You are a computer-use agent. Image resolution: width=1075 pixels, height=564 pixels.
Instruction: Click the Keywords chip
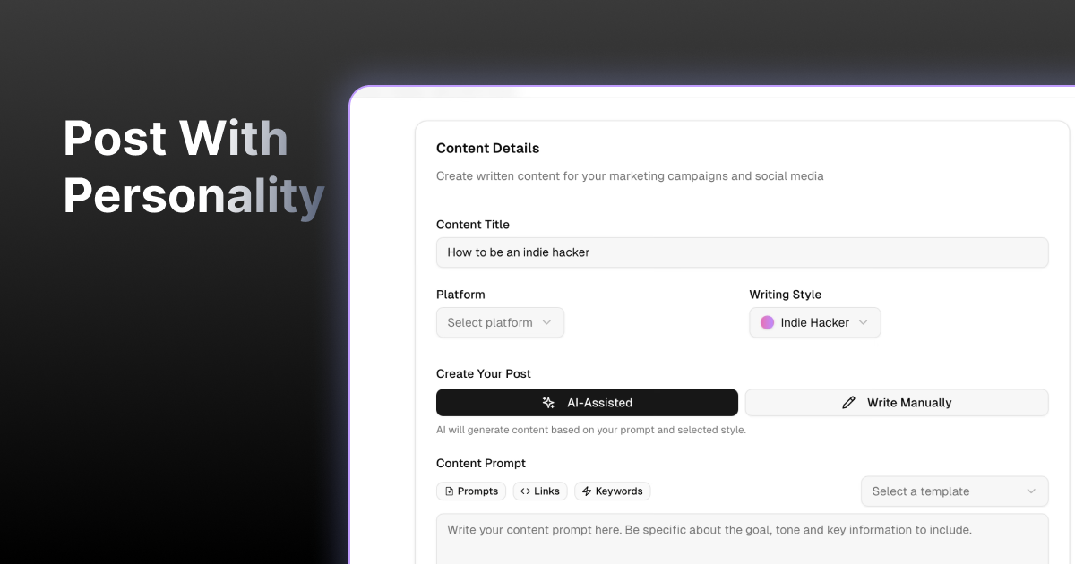(613, 491)
